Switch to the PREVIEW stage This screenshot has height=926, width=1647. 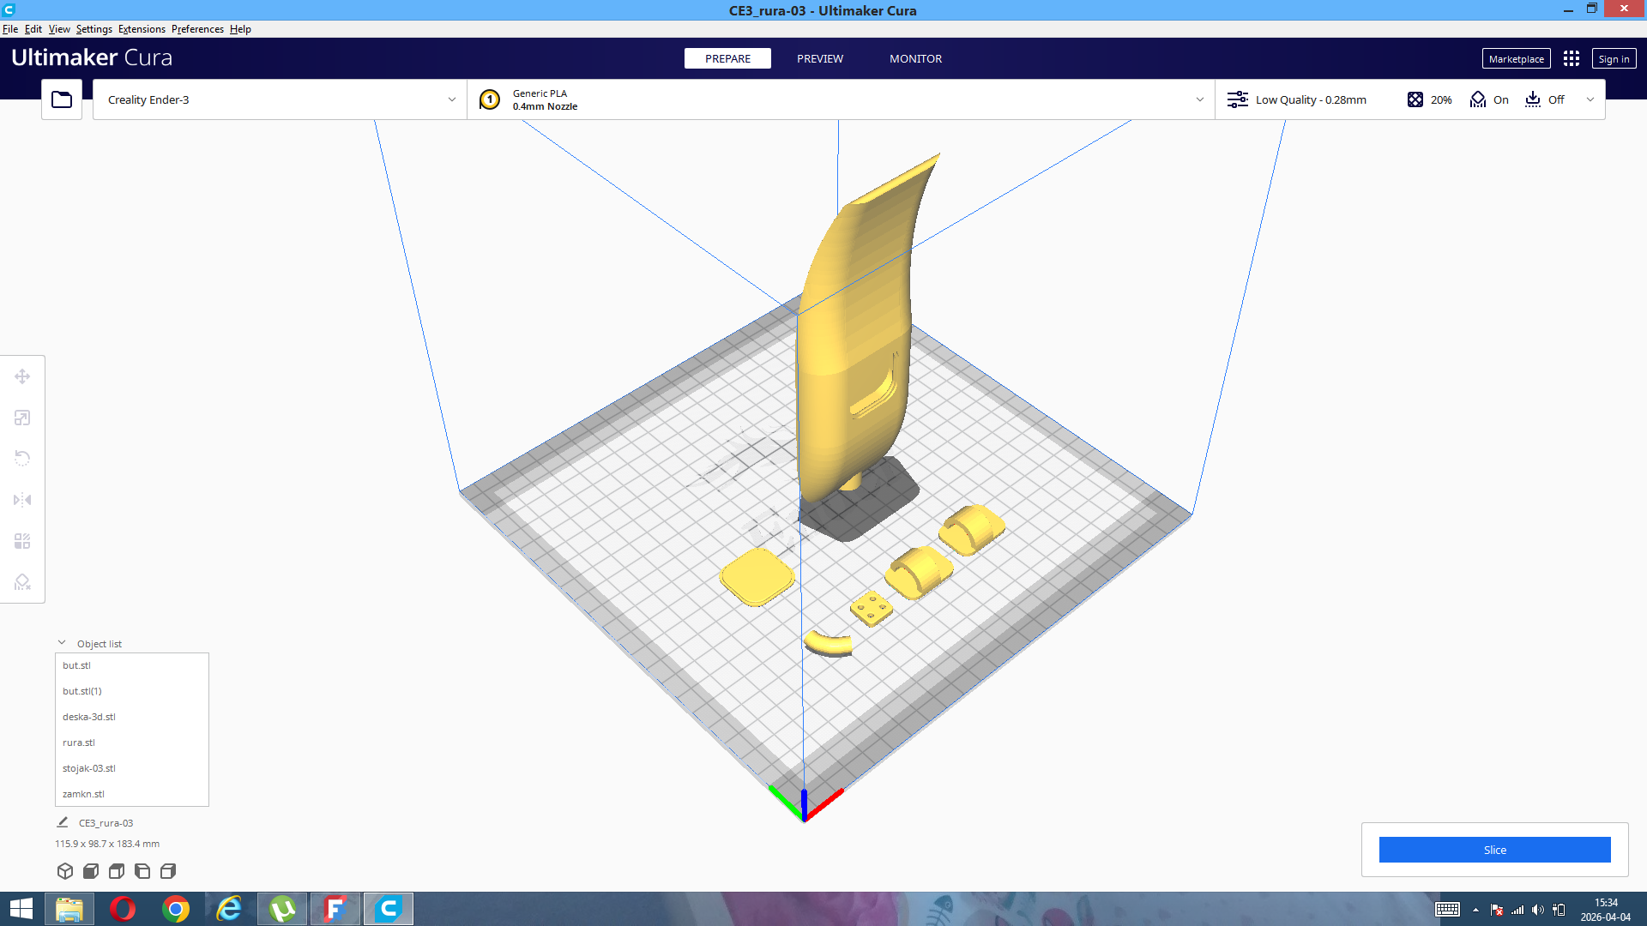[820, 58]
